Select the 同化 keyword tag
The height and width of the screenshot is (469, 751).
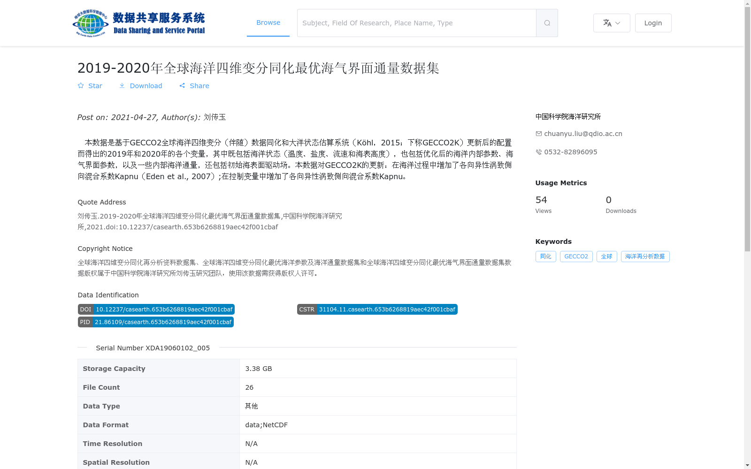point(546,257)
